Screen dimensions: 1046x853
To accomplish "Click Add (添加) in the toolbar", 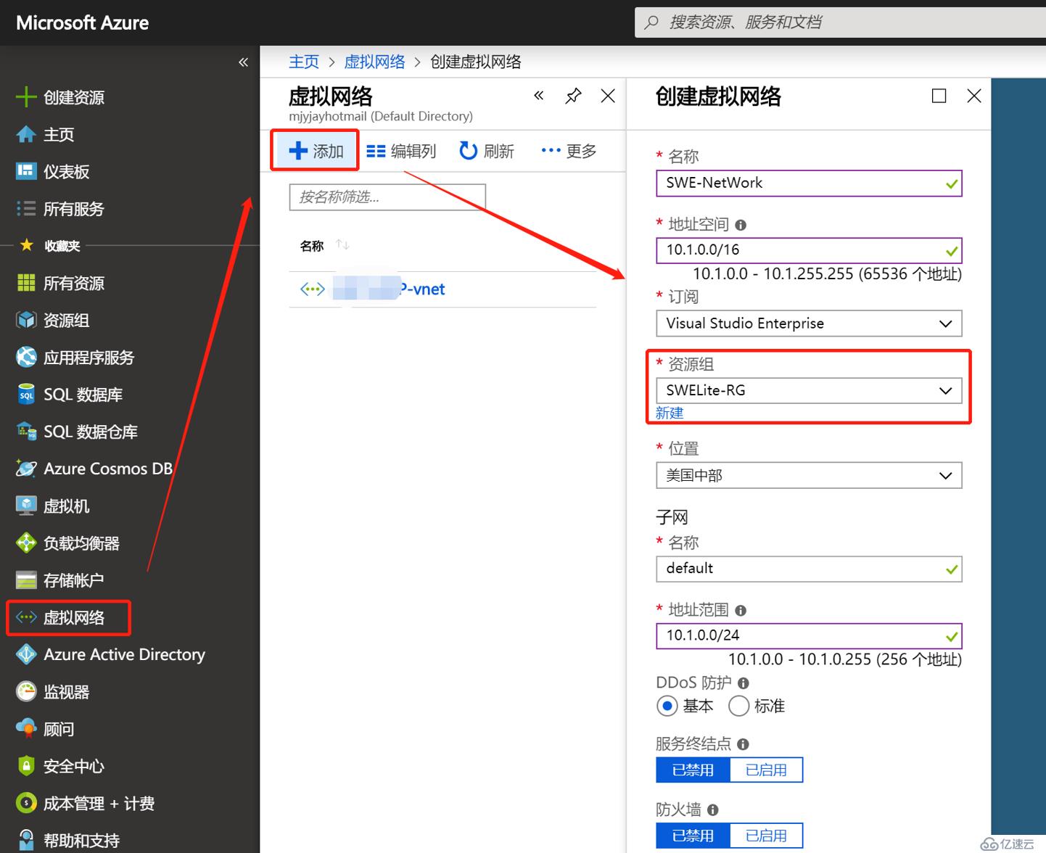I will (x=316, y=151).
